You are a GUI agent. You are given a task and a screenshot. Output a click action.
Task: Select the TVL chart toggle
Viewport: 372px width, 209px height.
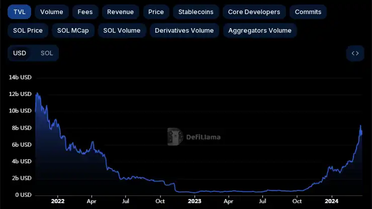click(x=20, y=12)
